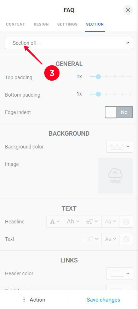The width and height of the screenshot is (138, 309).
Task: Open the Settings tab
Action: point(67,24)
